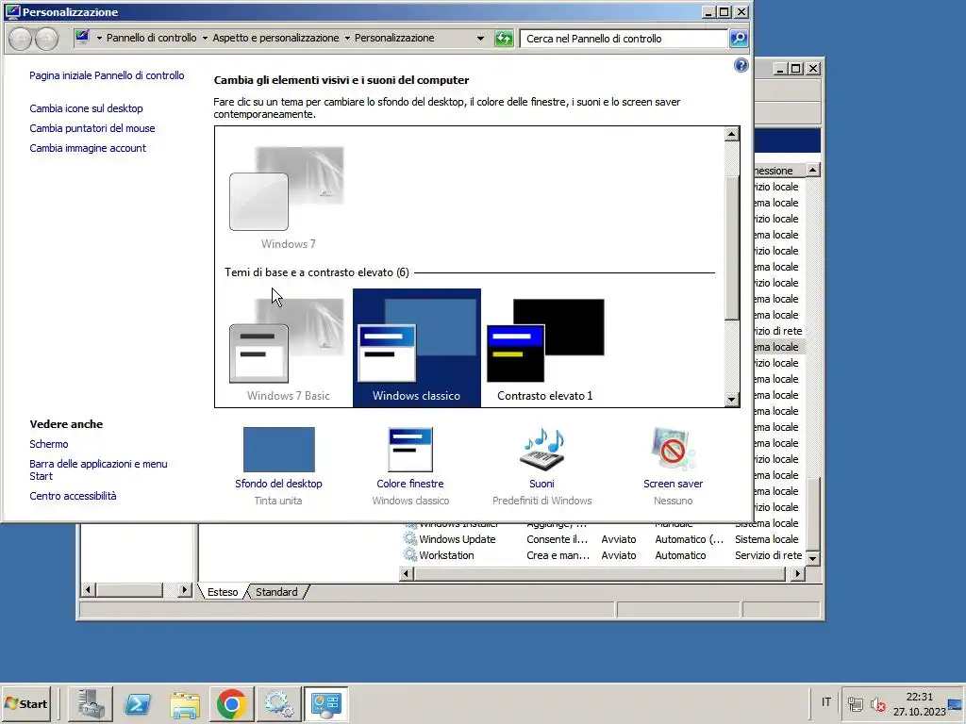Click the refresh button beside address bar

tap(504, 38)
